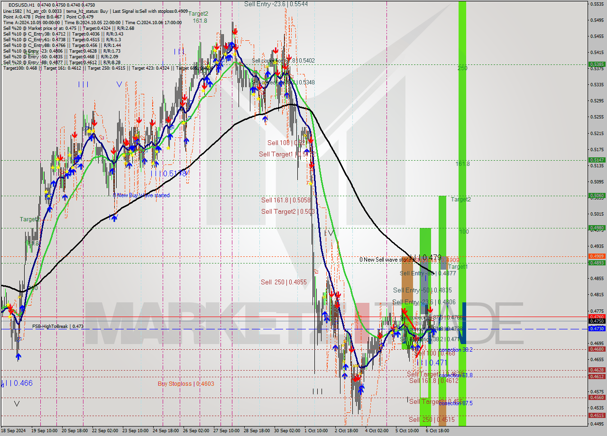Click the 'Sell 161.8 | 0.5058' label

coord(286,200)
